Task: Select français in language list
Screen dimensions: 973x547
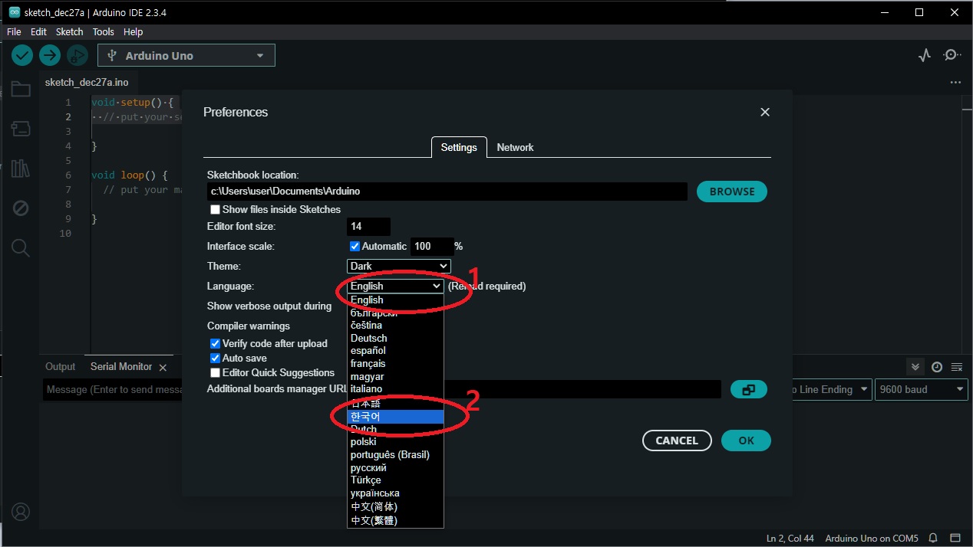Action: point(395,364)
